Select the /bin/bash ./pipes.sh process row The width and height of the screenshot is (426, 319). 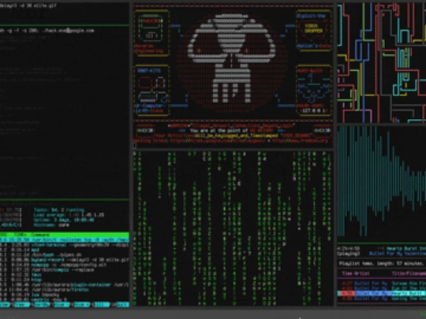click(65, 254)
